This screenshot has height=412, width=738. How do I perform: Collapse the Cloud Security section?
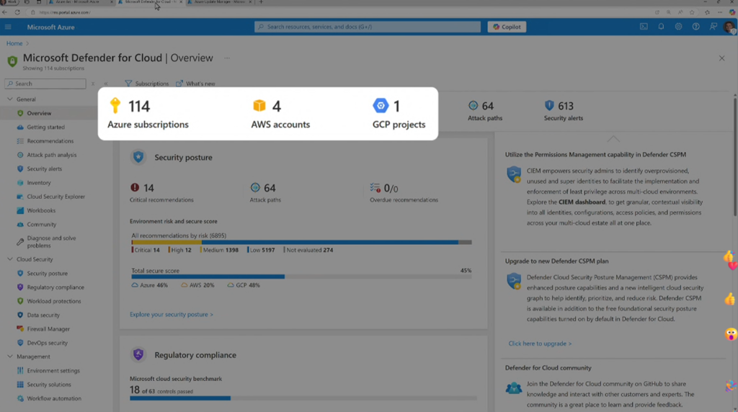tap(10, 259)
